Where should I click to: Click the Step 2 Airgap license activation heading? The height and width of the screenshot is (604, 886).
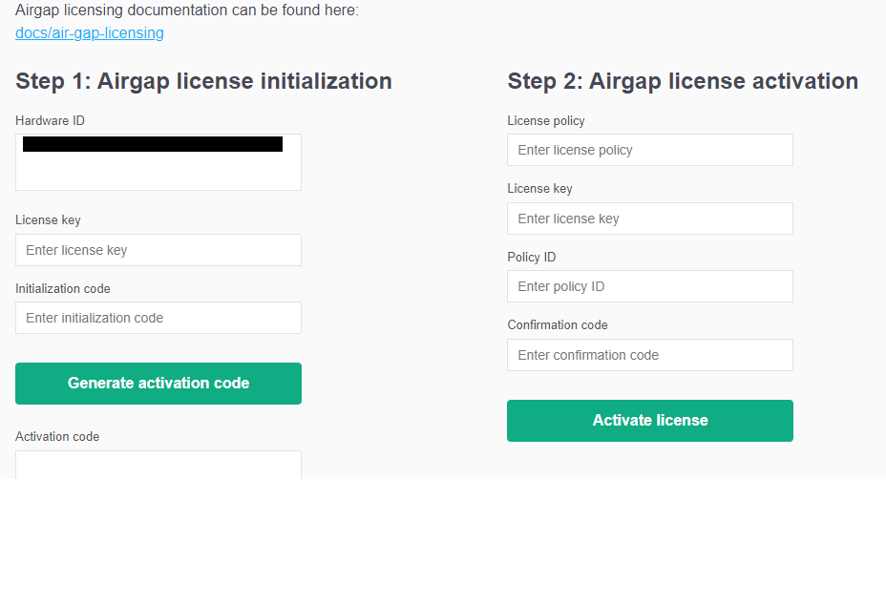click(683, 81)
